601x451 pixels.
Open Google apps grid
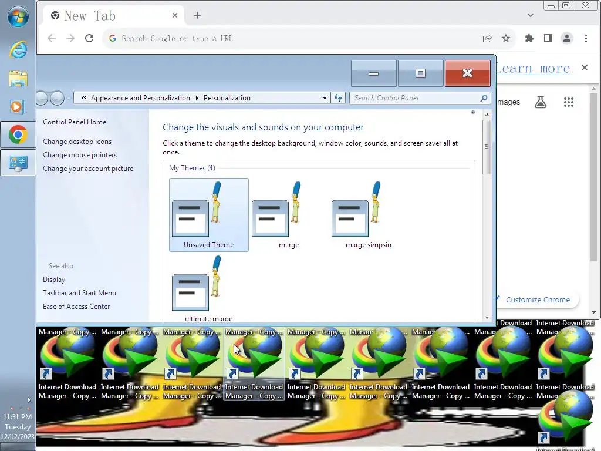tap(568, 102)
